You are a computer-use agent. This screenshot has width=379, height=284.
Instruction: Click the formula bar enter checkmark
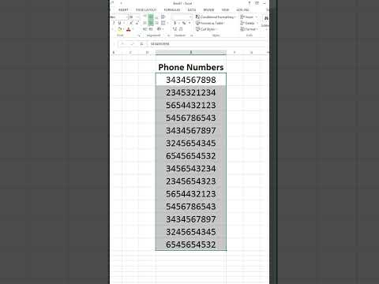(x=132, y=44)
